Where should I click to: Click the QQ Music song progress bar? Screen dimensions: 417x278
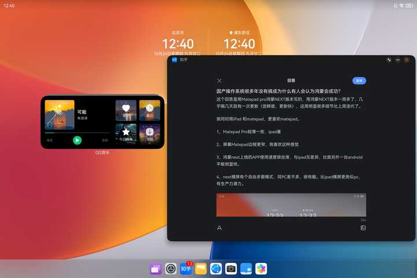77,132
